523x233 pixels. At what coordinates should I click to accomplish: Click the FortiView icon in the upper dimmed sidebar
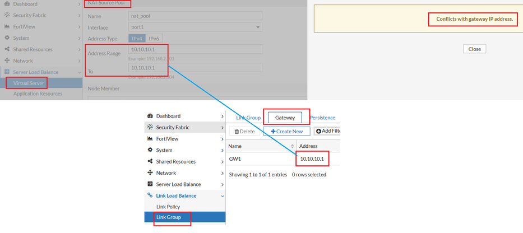pos(7,27)
